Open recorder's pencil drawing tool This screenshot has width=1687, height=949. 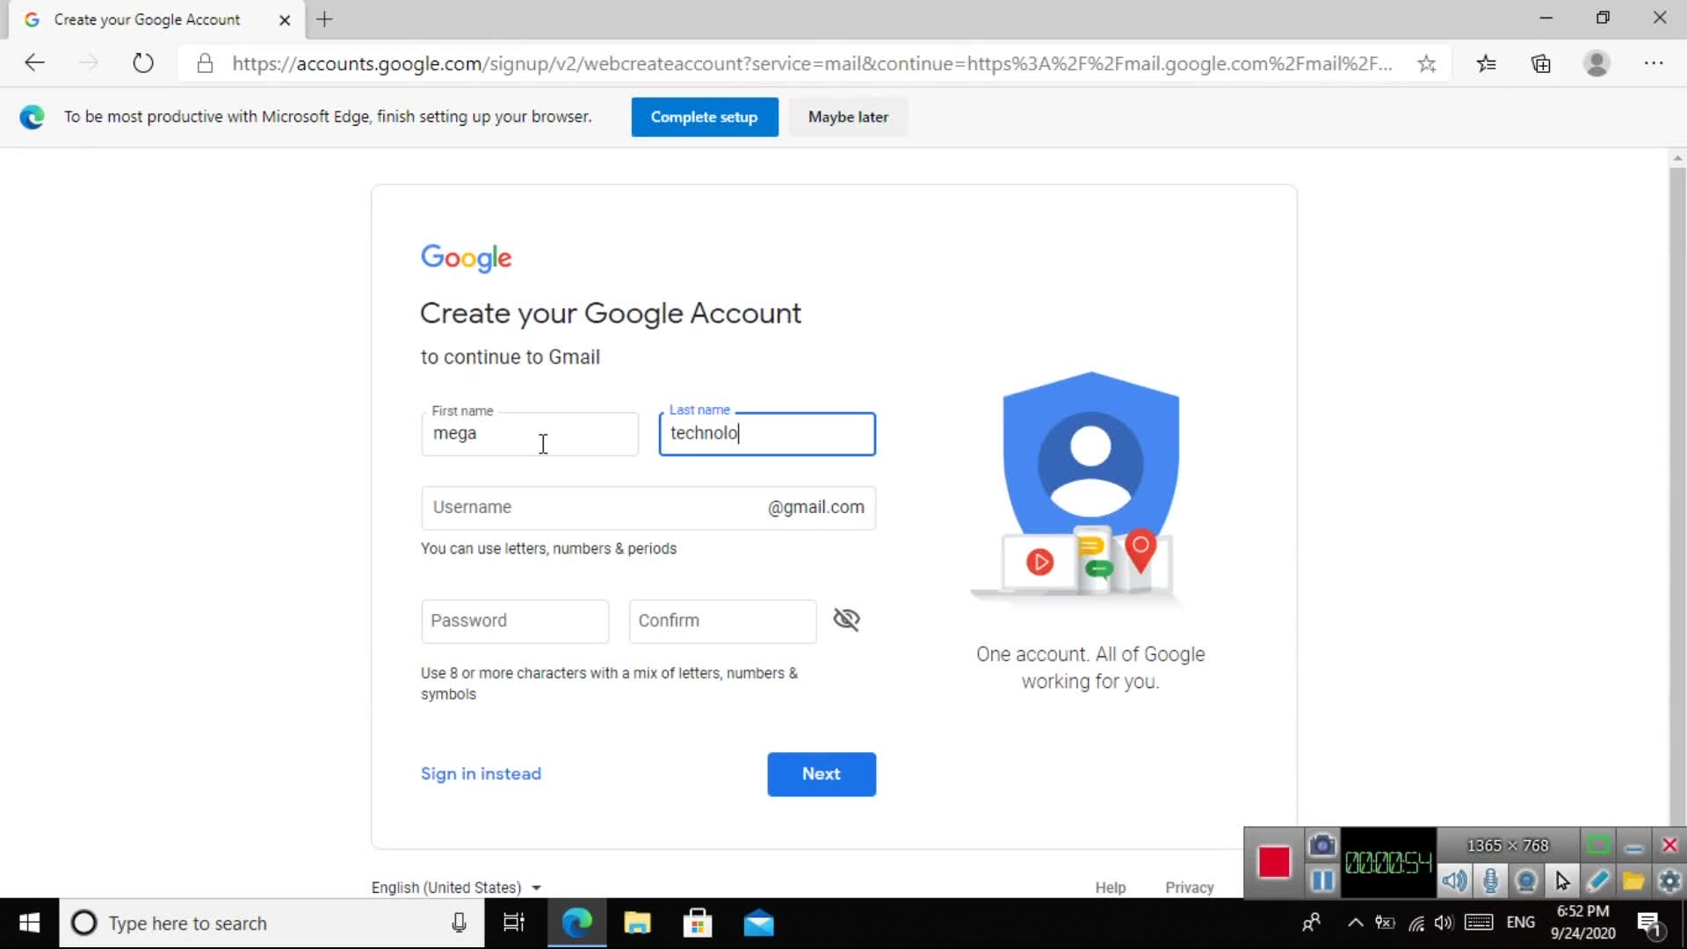[x=1598, y=880]
